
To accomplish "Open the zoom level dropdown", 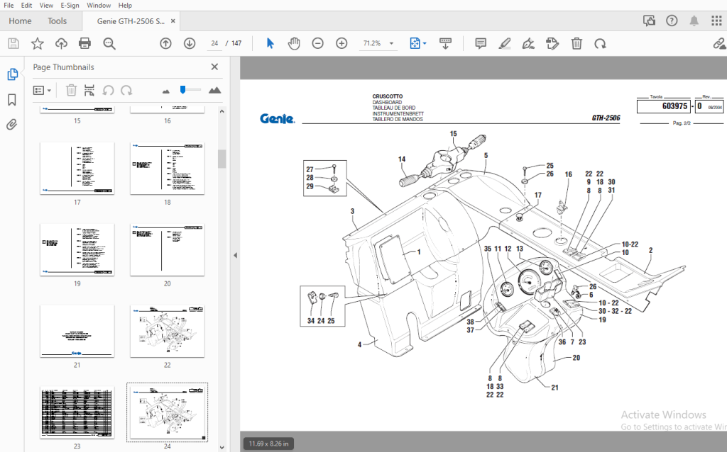I will pos(391,43).
